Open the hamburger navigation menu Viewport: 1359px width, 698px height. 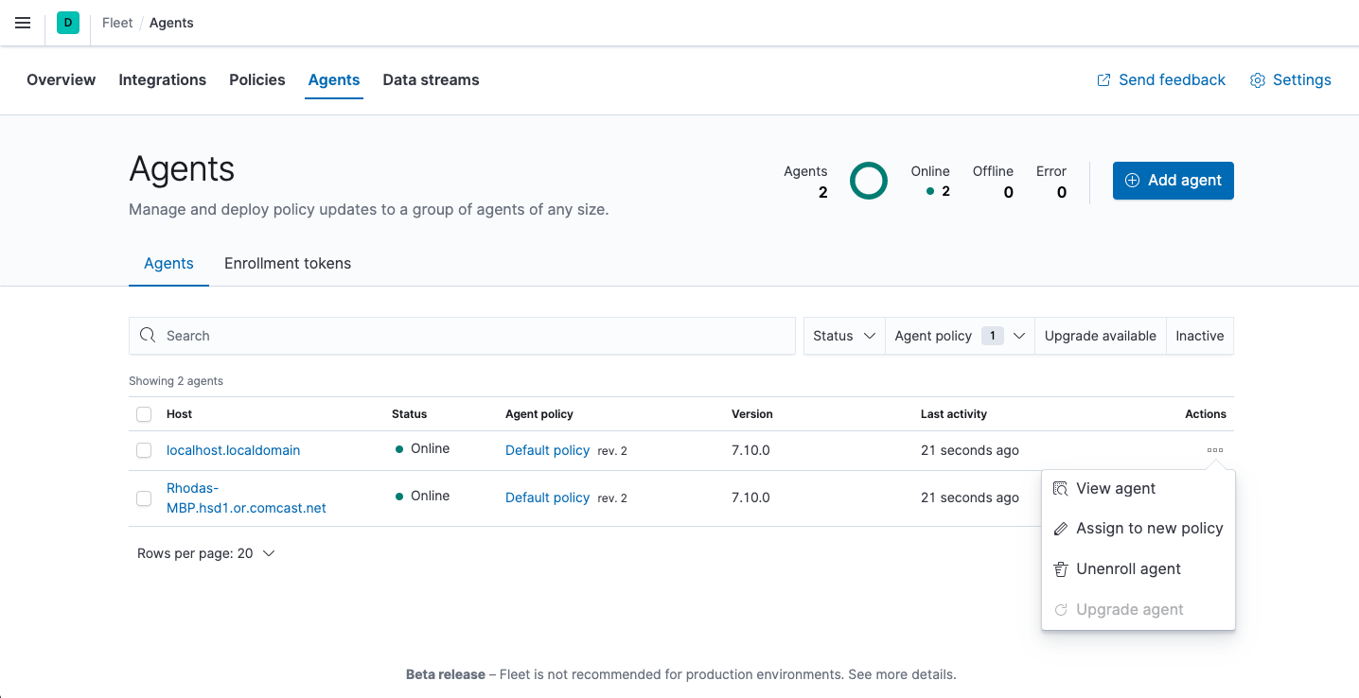23,23
